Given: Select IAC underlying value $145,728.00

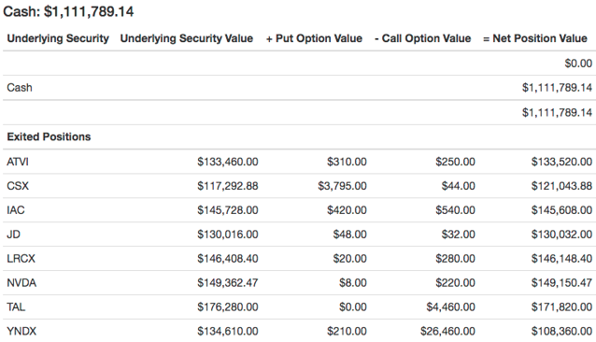Looking at the screenshot, I should tap(228, 210).
